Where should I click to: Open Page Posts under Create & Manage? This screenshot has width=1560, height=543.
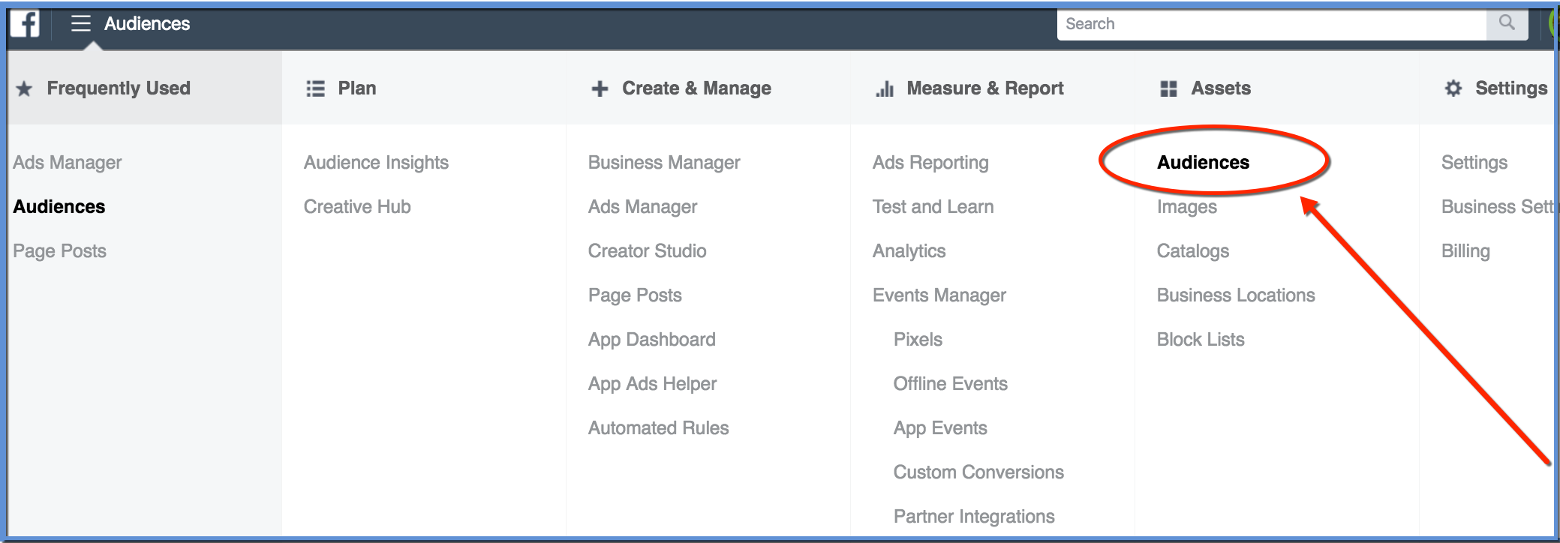click(x=635, y=295)
